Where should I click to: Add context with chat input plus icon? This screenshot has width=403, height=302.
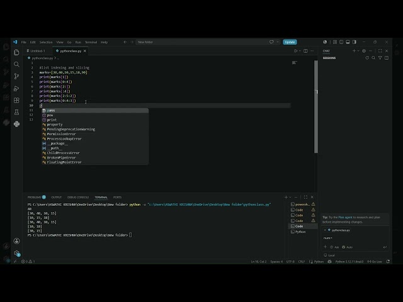(325, 247)
